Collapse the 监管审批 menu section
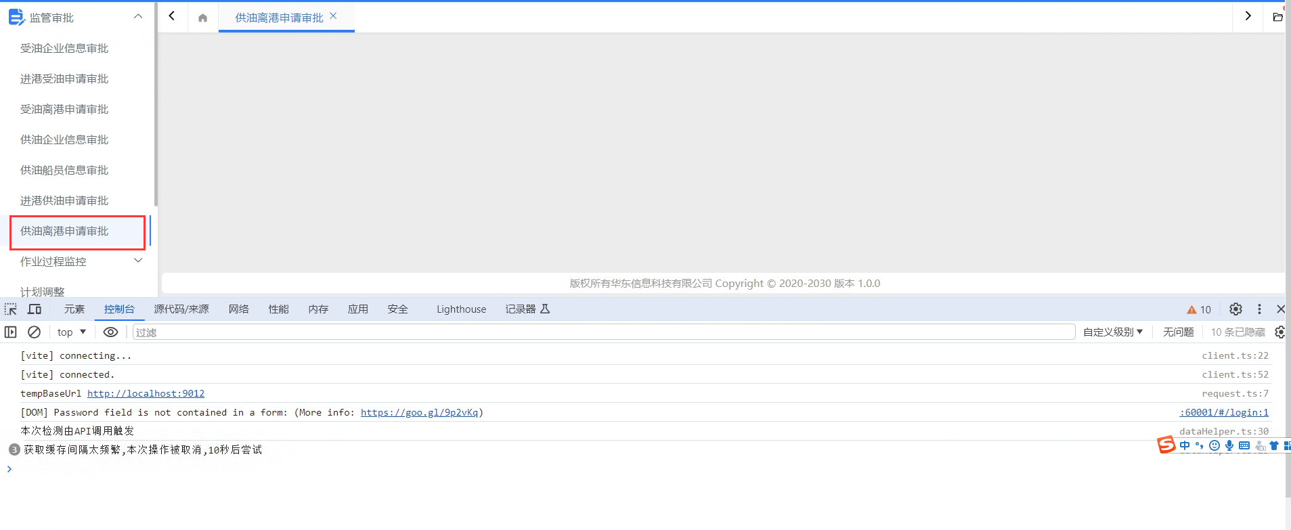The height and width of the screenshot is (530, 1291). click(x=138, y=16)
